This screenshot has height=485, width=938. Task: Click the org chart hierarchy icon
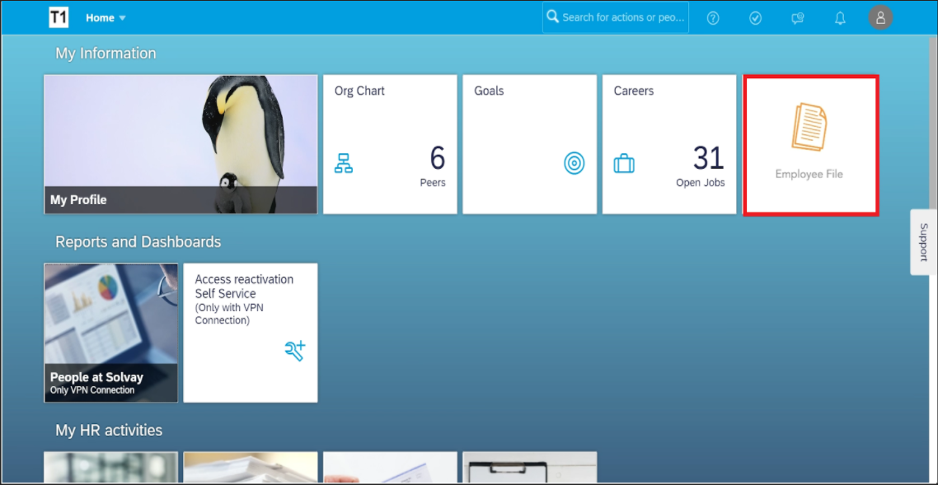point(344,163)
